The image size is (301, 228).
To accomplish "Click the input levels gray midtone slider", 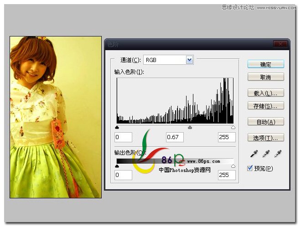I will tap(190, 127).
